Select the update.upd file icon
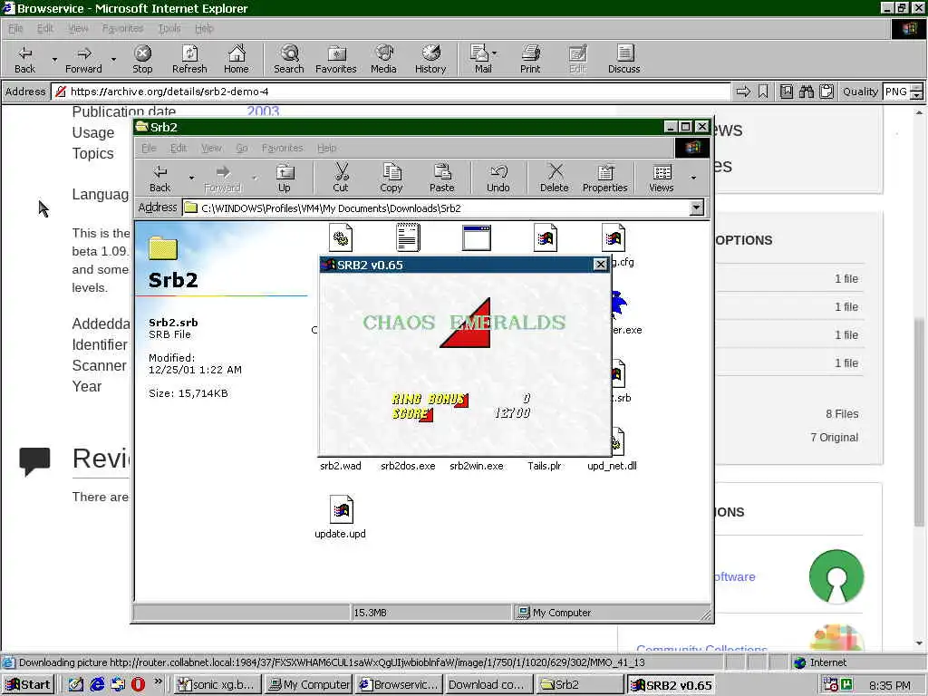This screenshot has height=696, width=928. (341, 509)
